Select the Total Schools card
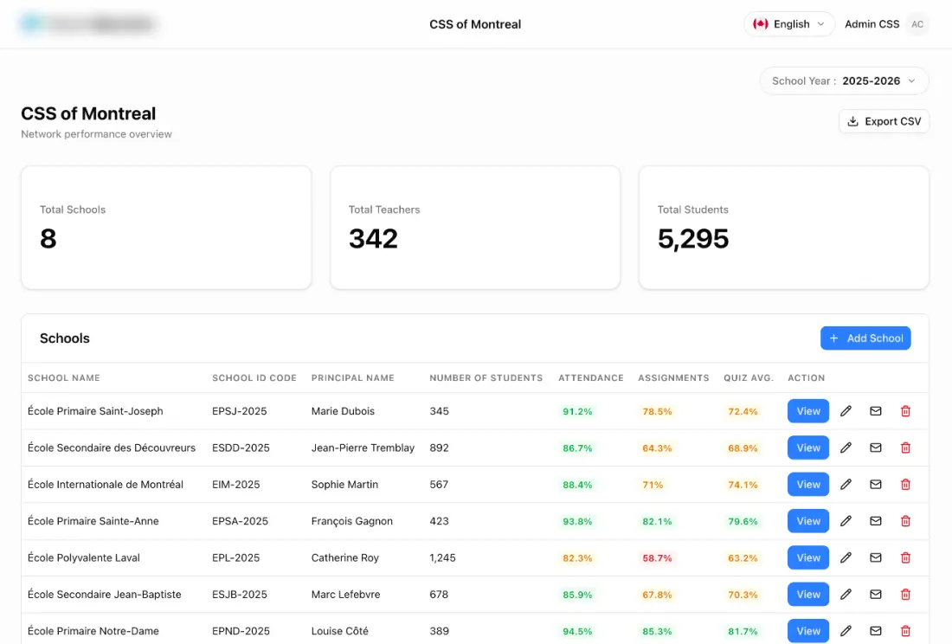The image size is (952, 644). (166, 228)
